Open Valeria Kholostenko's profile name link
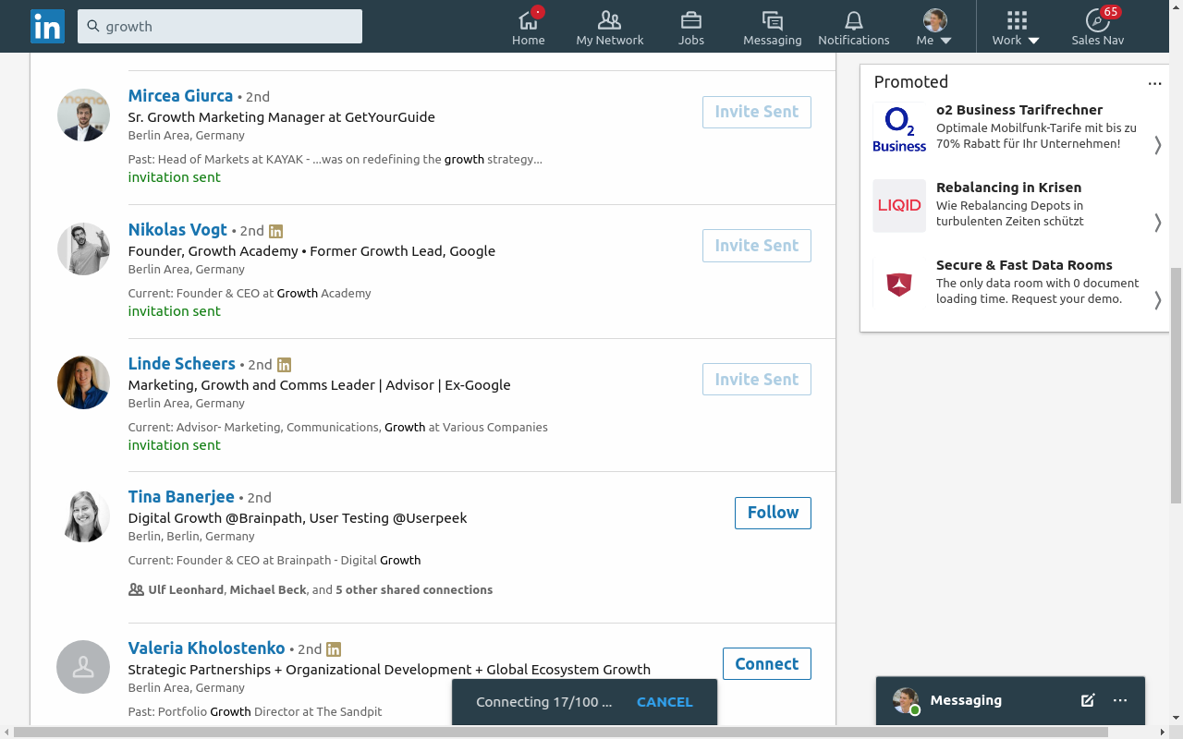This screenshot has width=1183, height=739. click(x=206, y=648)
